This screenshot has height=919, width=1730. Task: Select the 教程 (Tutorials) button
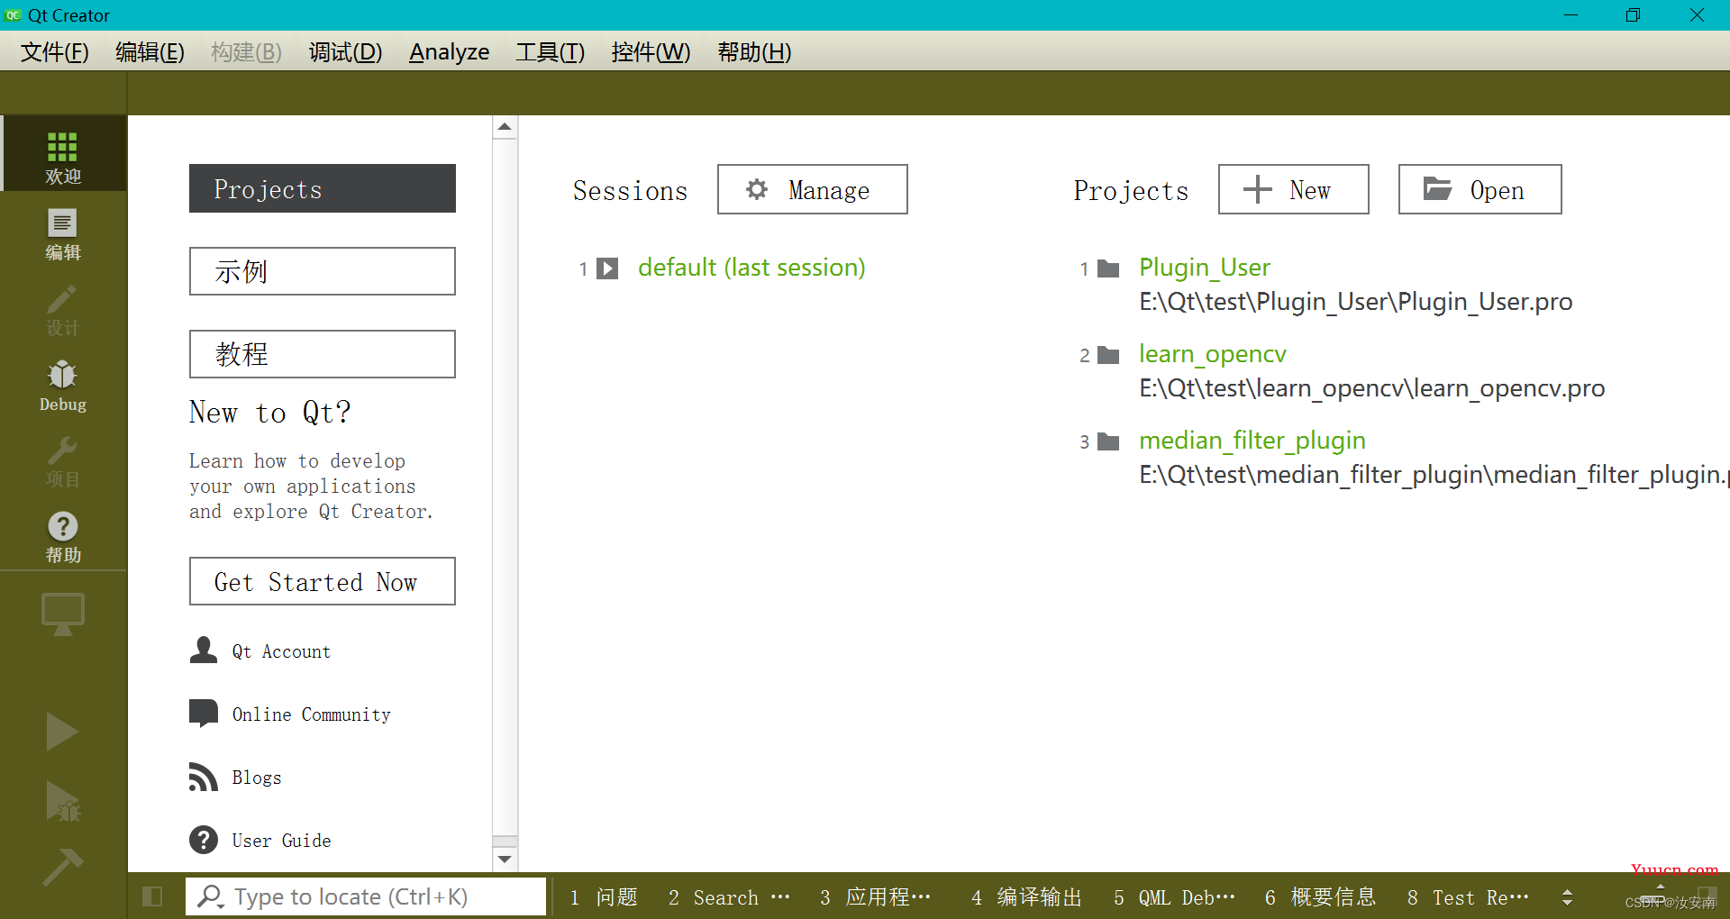coord(323,354)
